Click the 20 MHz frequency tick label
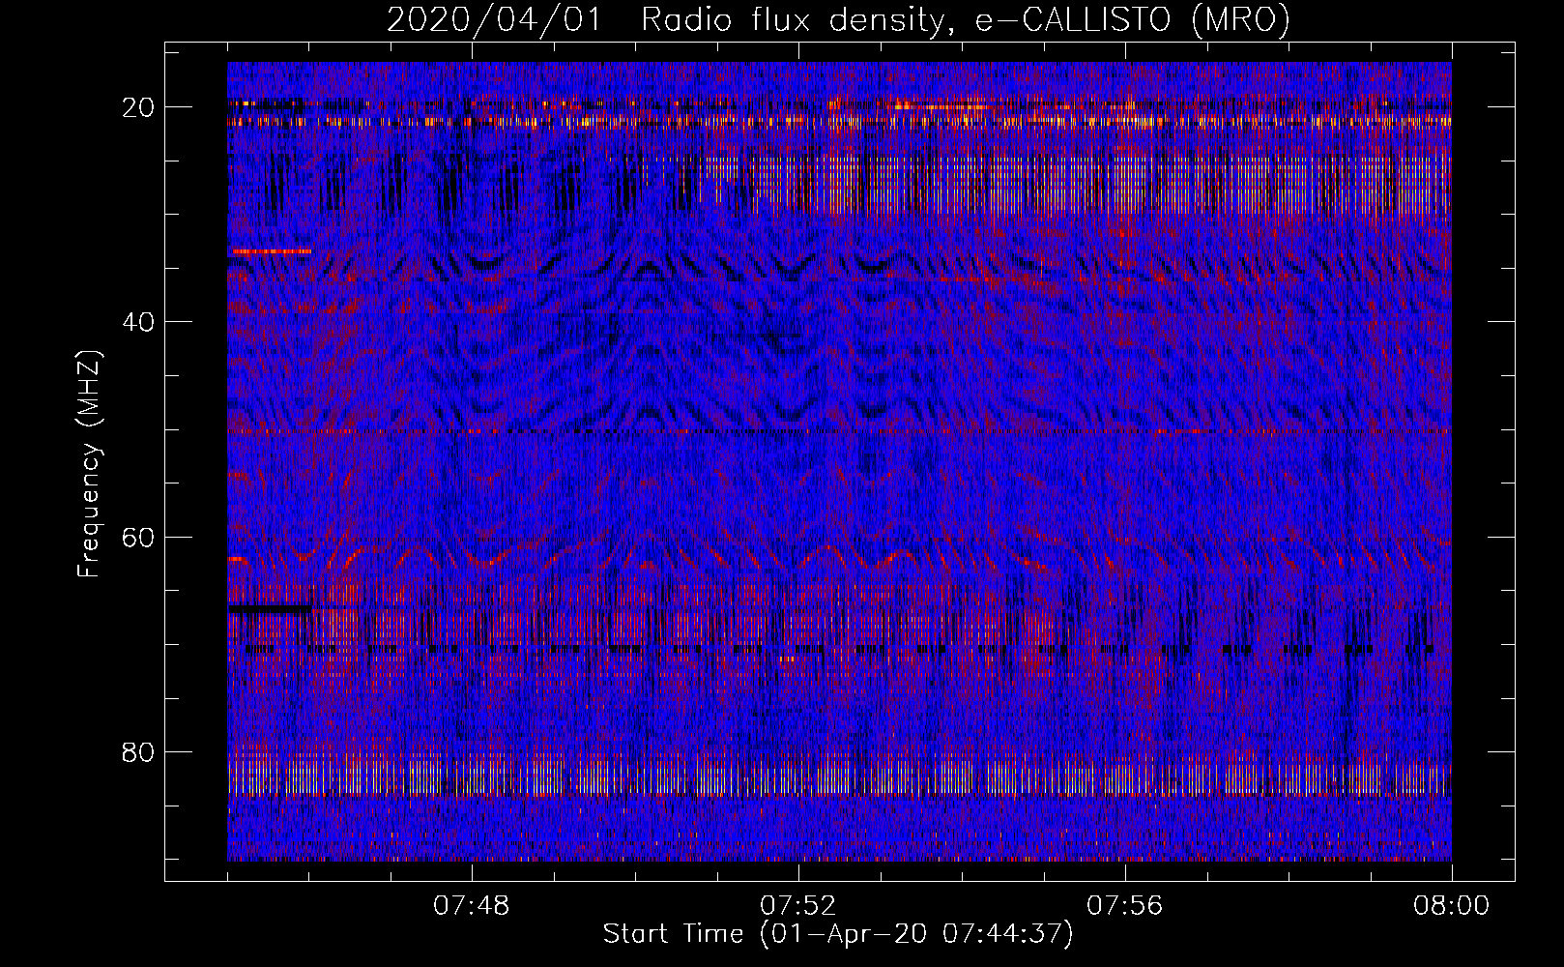The image size is (1564, 967). [138, 107]
